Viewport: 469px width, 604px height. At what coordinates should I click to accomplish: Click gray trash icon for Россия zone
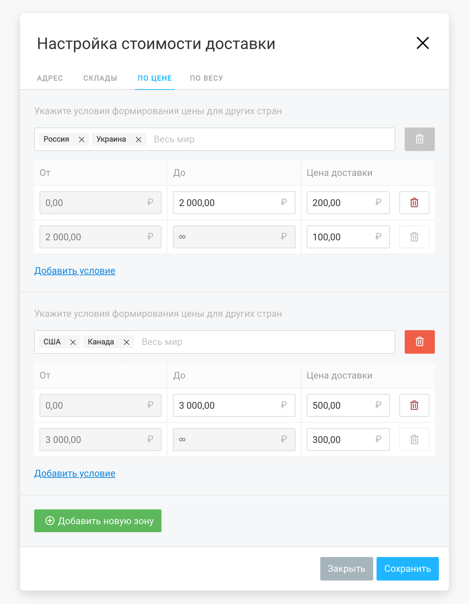coord(419,139)
